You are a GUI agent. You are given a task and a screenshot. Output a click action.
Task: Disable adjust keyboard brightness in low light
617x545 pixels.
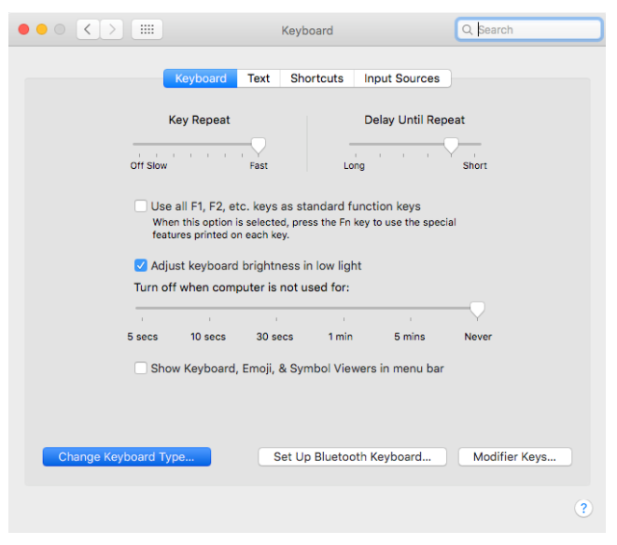[x=141, y=266]
